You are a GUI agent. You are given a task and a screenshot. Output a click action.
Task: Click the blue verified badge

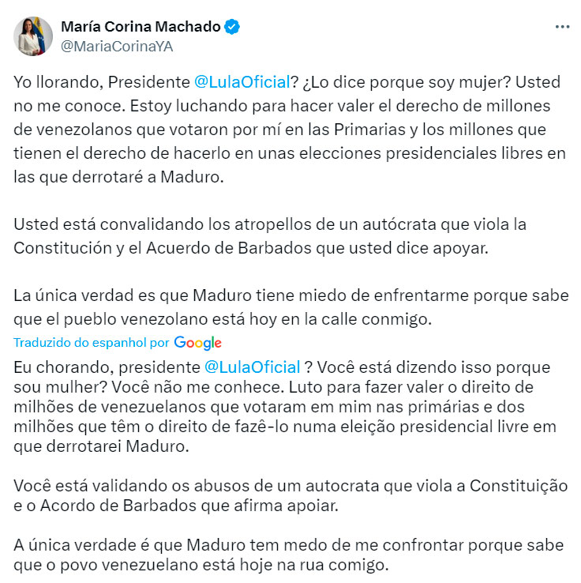coord(232,27)
